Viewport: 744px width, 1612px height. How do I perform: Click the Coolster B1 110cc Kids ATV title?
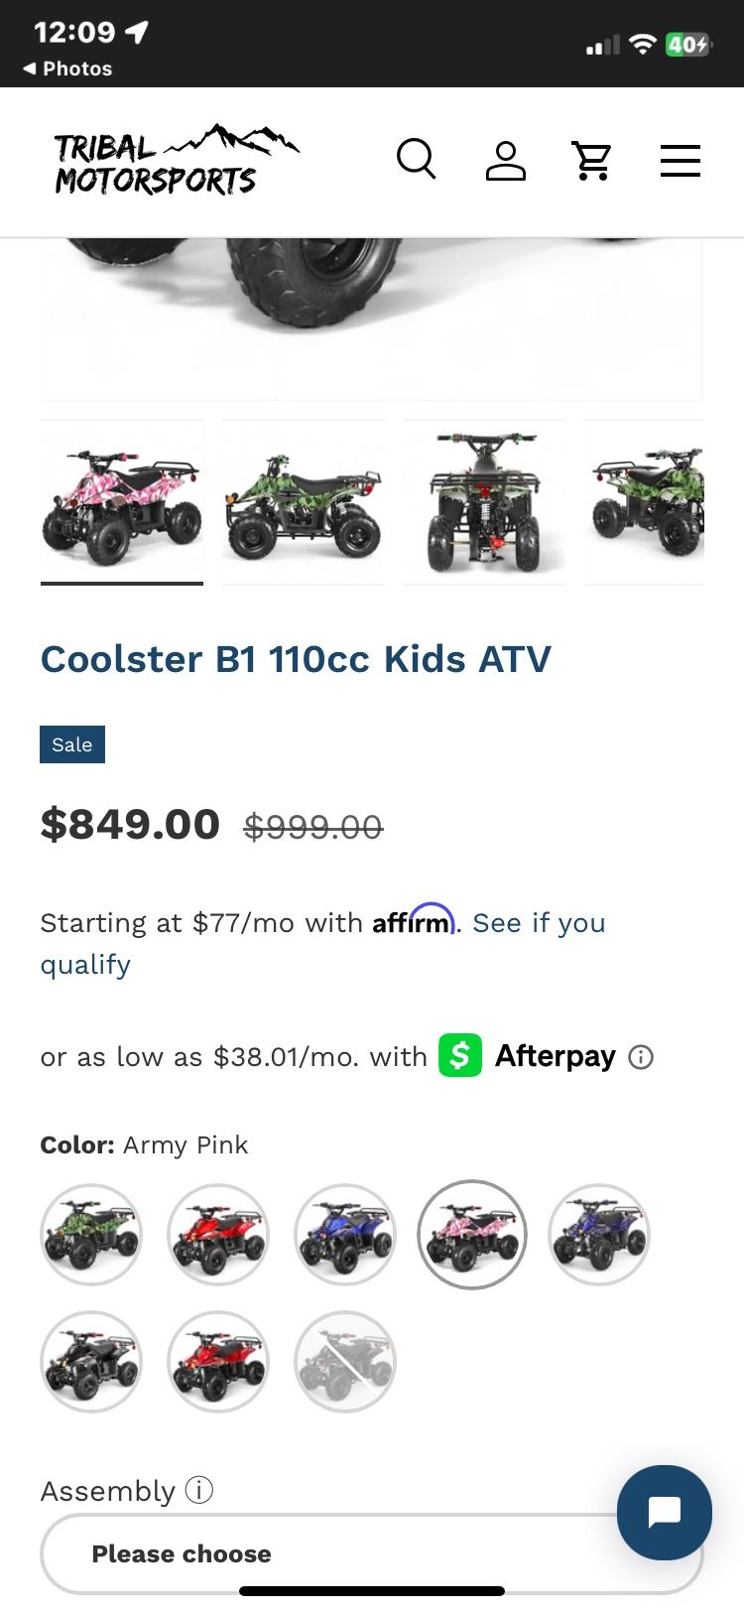296,659
